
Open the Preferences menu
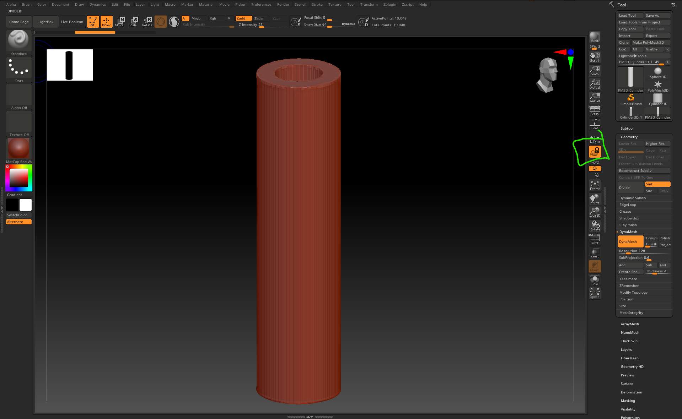pos(261,4)
